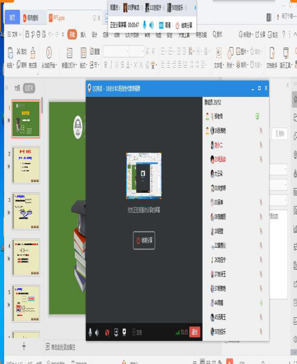Mute microphone in the sharing toolbar
297x364 pixels.
point(144,25)
